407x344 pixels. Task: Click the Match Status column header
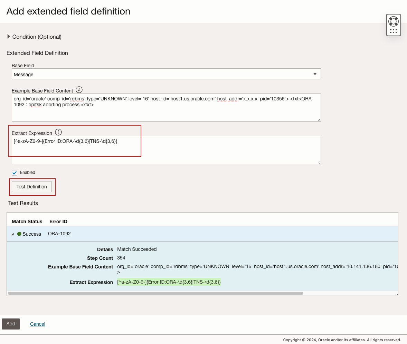27,222
